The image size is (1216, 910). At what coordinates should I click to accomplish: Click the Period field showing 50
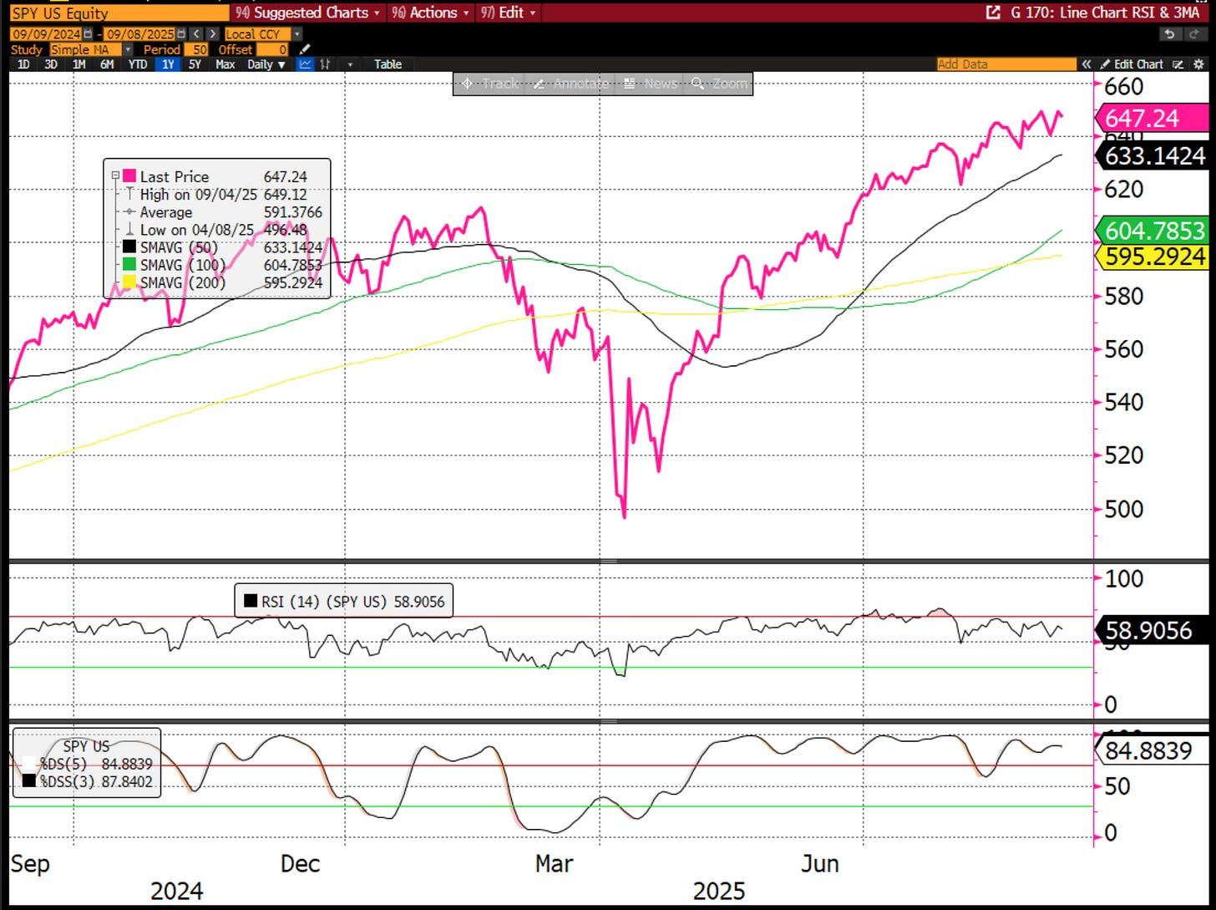tap(196, 49)
